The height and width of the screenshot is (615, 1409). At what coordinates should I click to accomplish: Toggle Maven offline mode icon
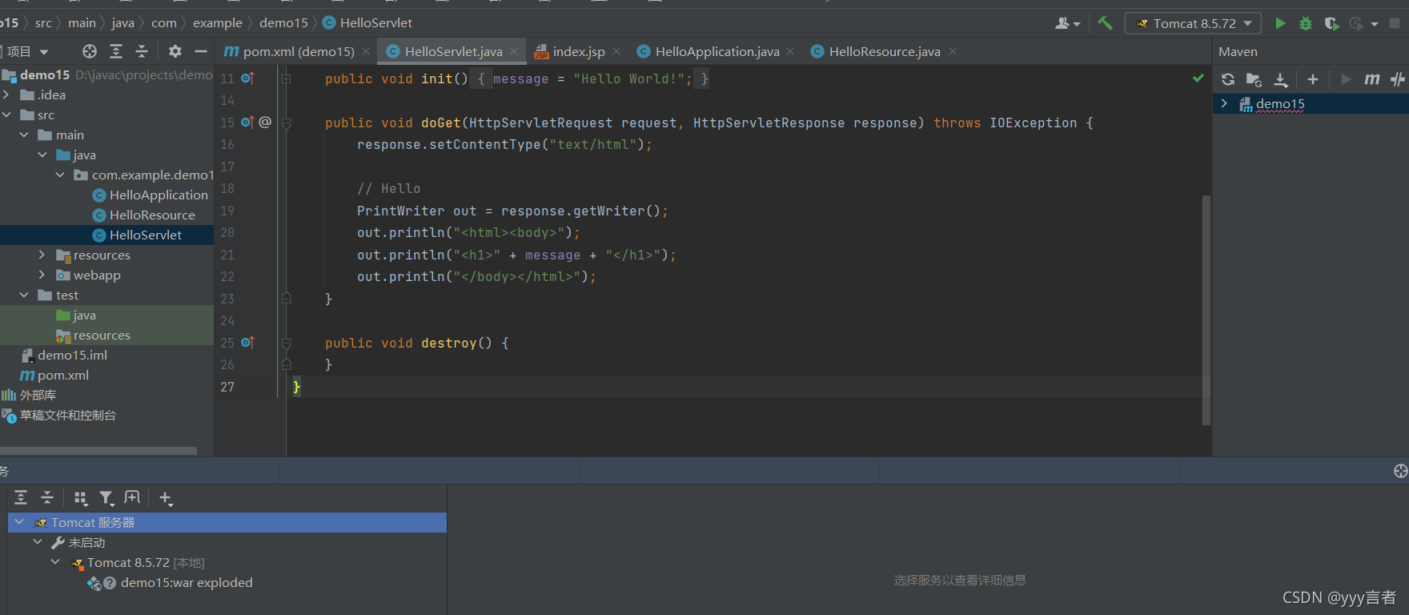point(1398,79)
